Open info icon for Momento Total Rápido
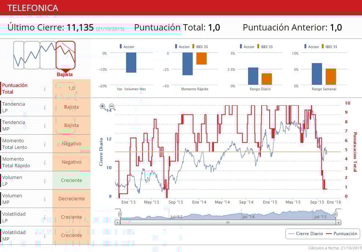The width and height of the screenshot is (362, 252). pyautogui.click(x=45, y=162)
